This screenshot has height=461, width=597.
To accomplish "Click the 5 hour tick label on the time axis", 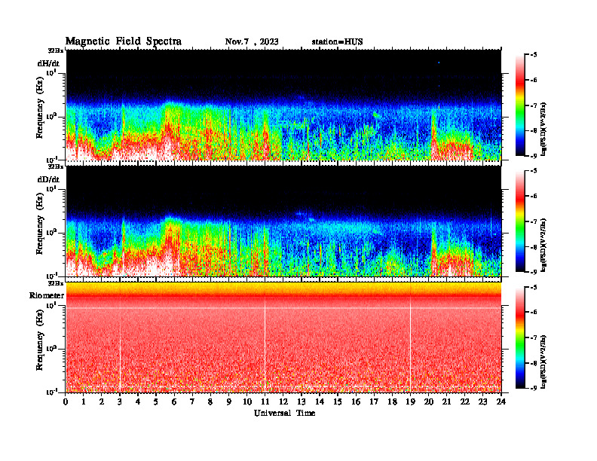I will point(156,402).
